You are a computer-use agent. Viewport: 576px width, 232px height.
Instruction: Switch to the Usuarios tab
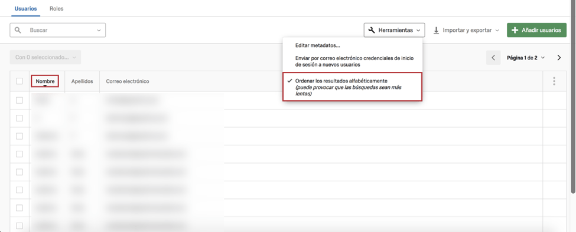point(26,8)
